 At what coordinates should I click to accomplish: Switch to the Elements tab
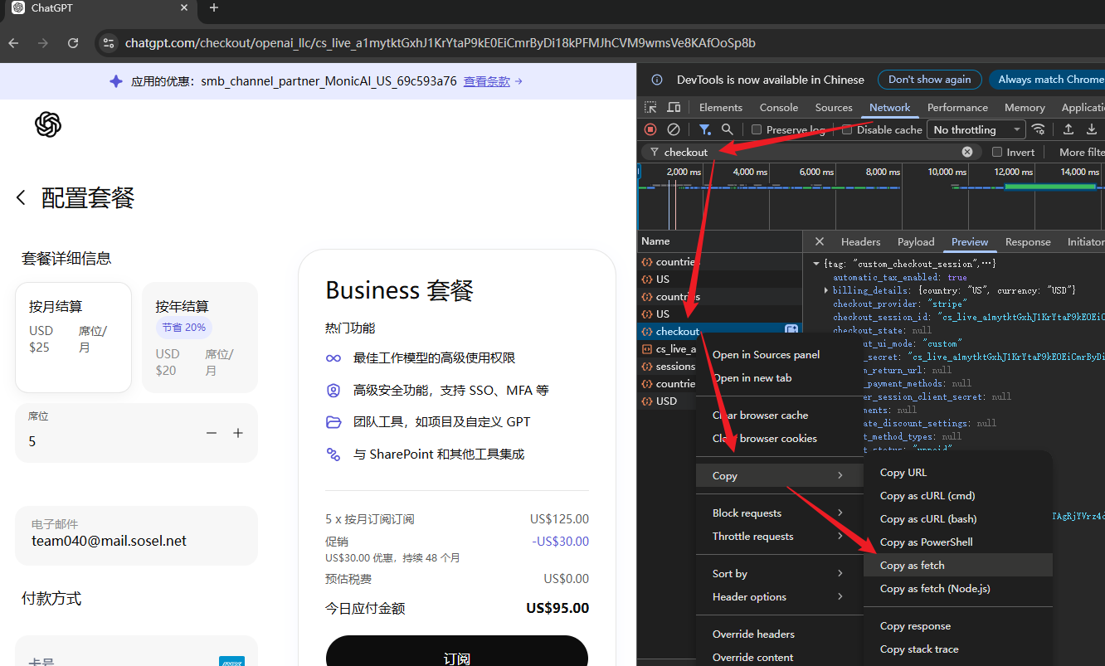[720, 108]
